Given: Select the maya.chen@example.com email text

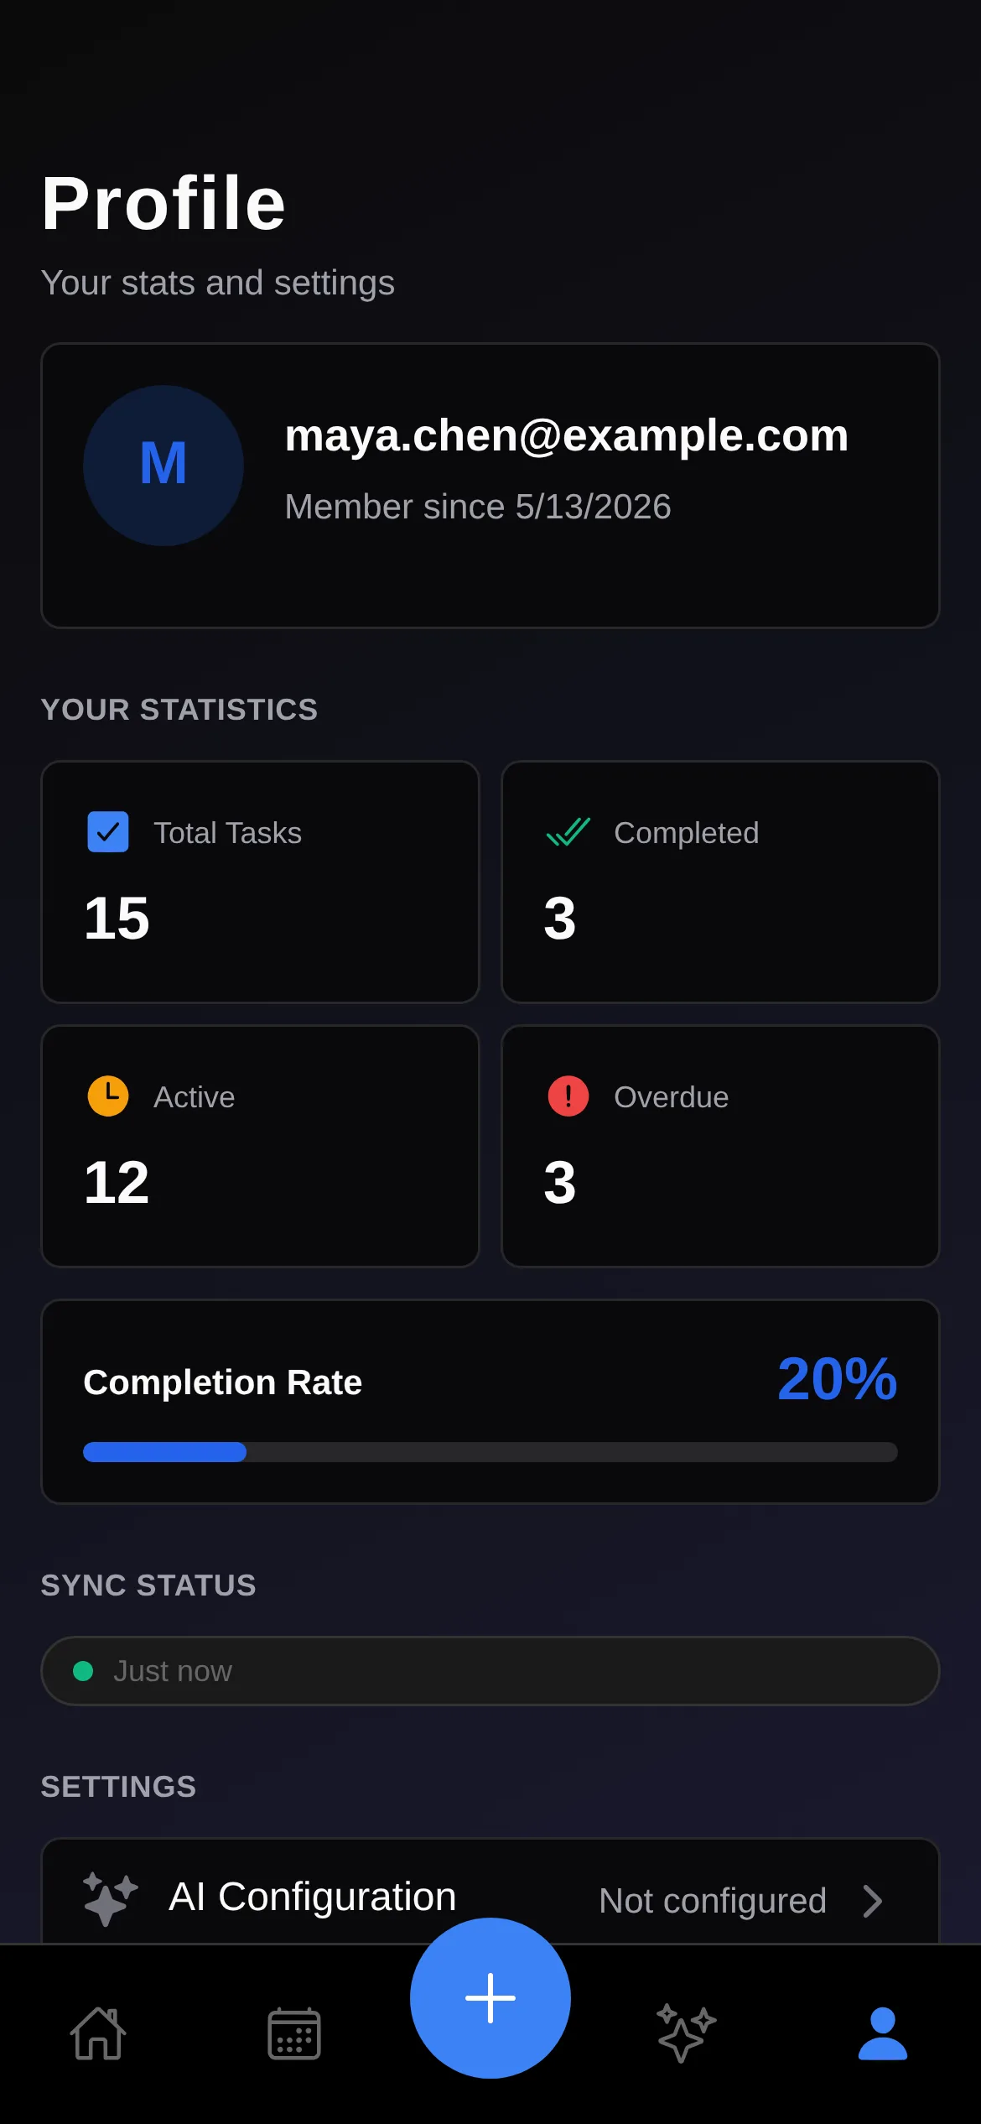Looking at the screenshot, I should (x=567, y=436).
